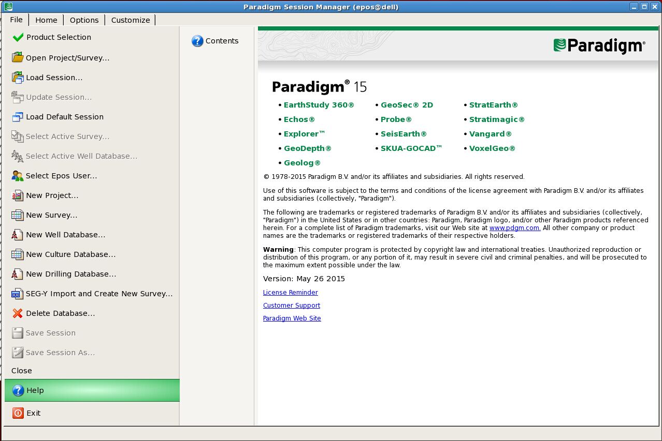Click the Select Epos User people icon
The width and height of the screenshot is (662, 441).
(x=18, y=176)
